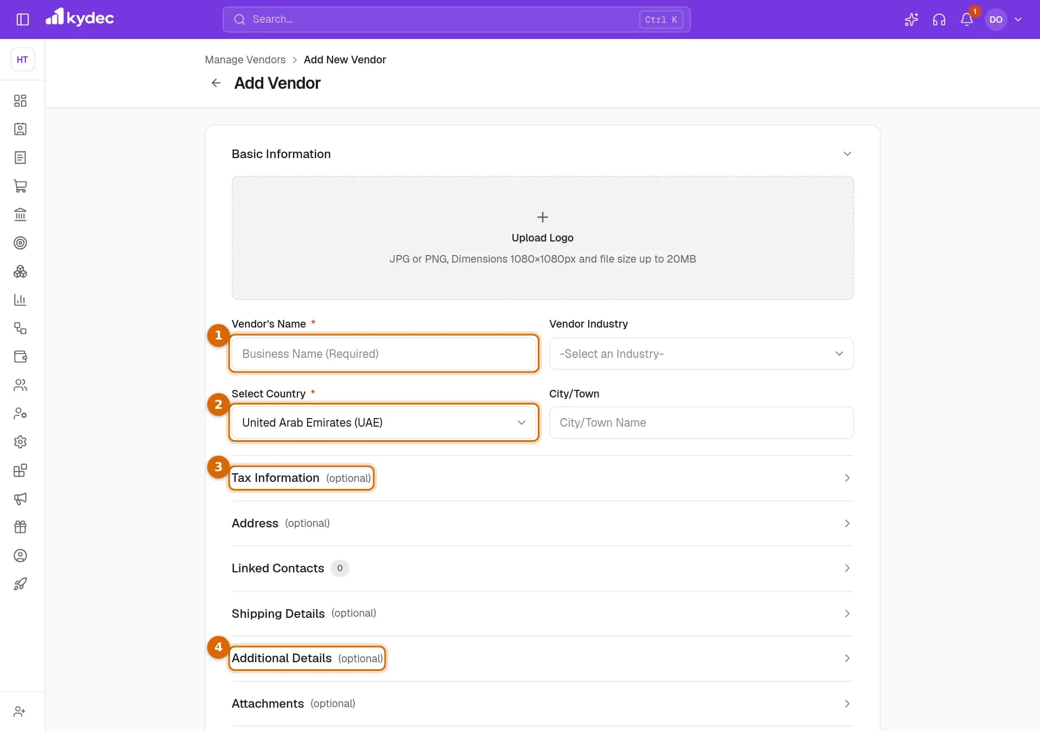Focus the City/Town Name field
The height and width of the screenshot is (731, 1040).
(x=701, y=422)
